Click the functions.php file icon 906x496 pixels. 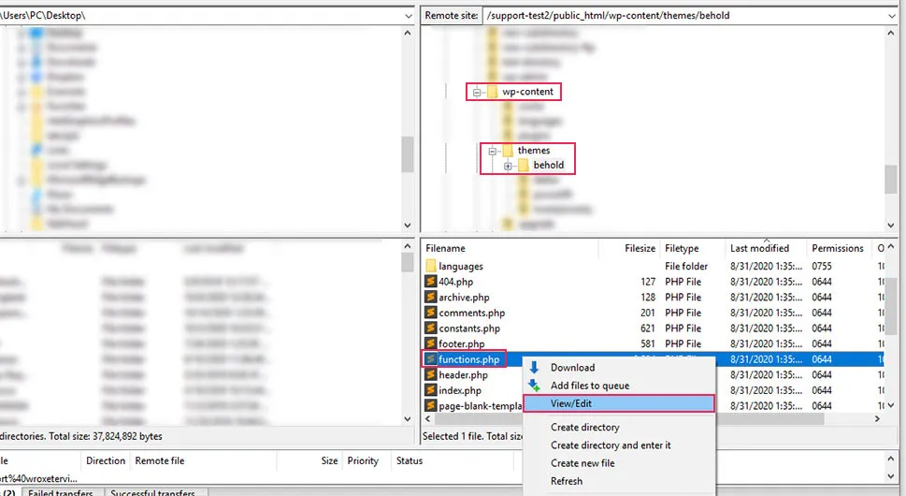click(431, 359)
